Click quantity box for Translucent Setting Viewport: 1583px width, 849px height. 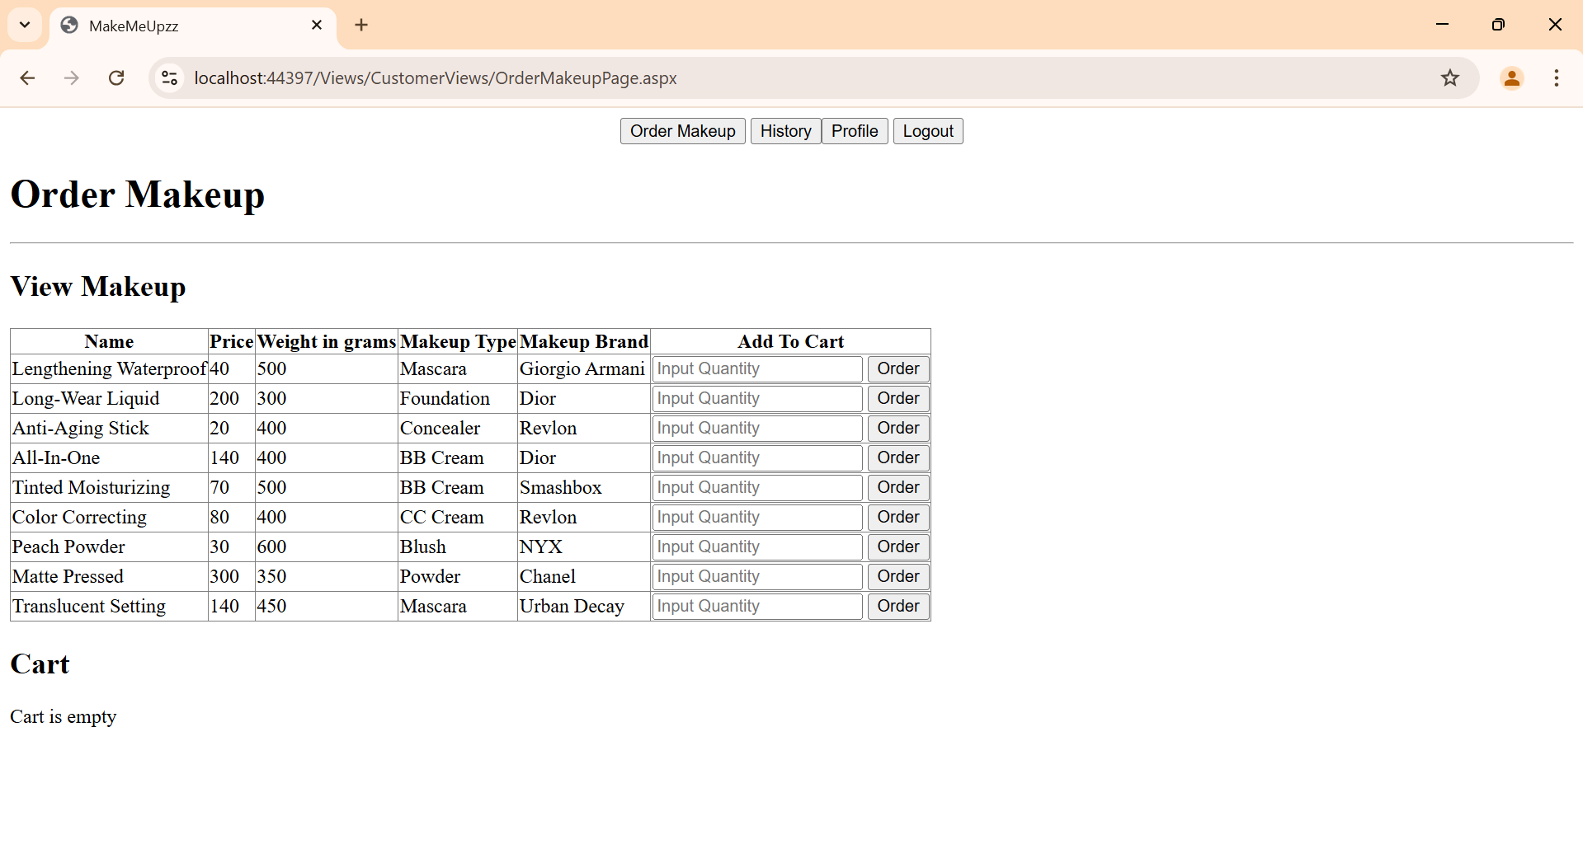point(756,607)
